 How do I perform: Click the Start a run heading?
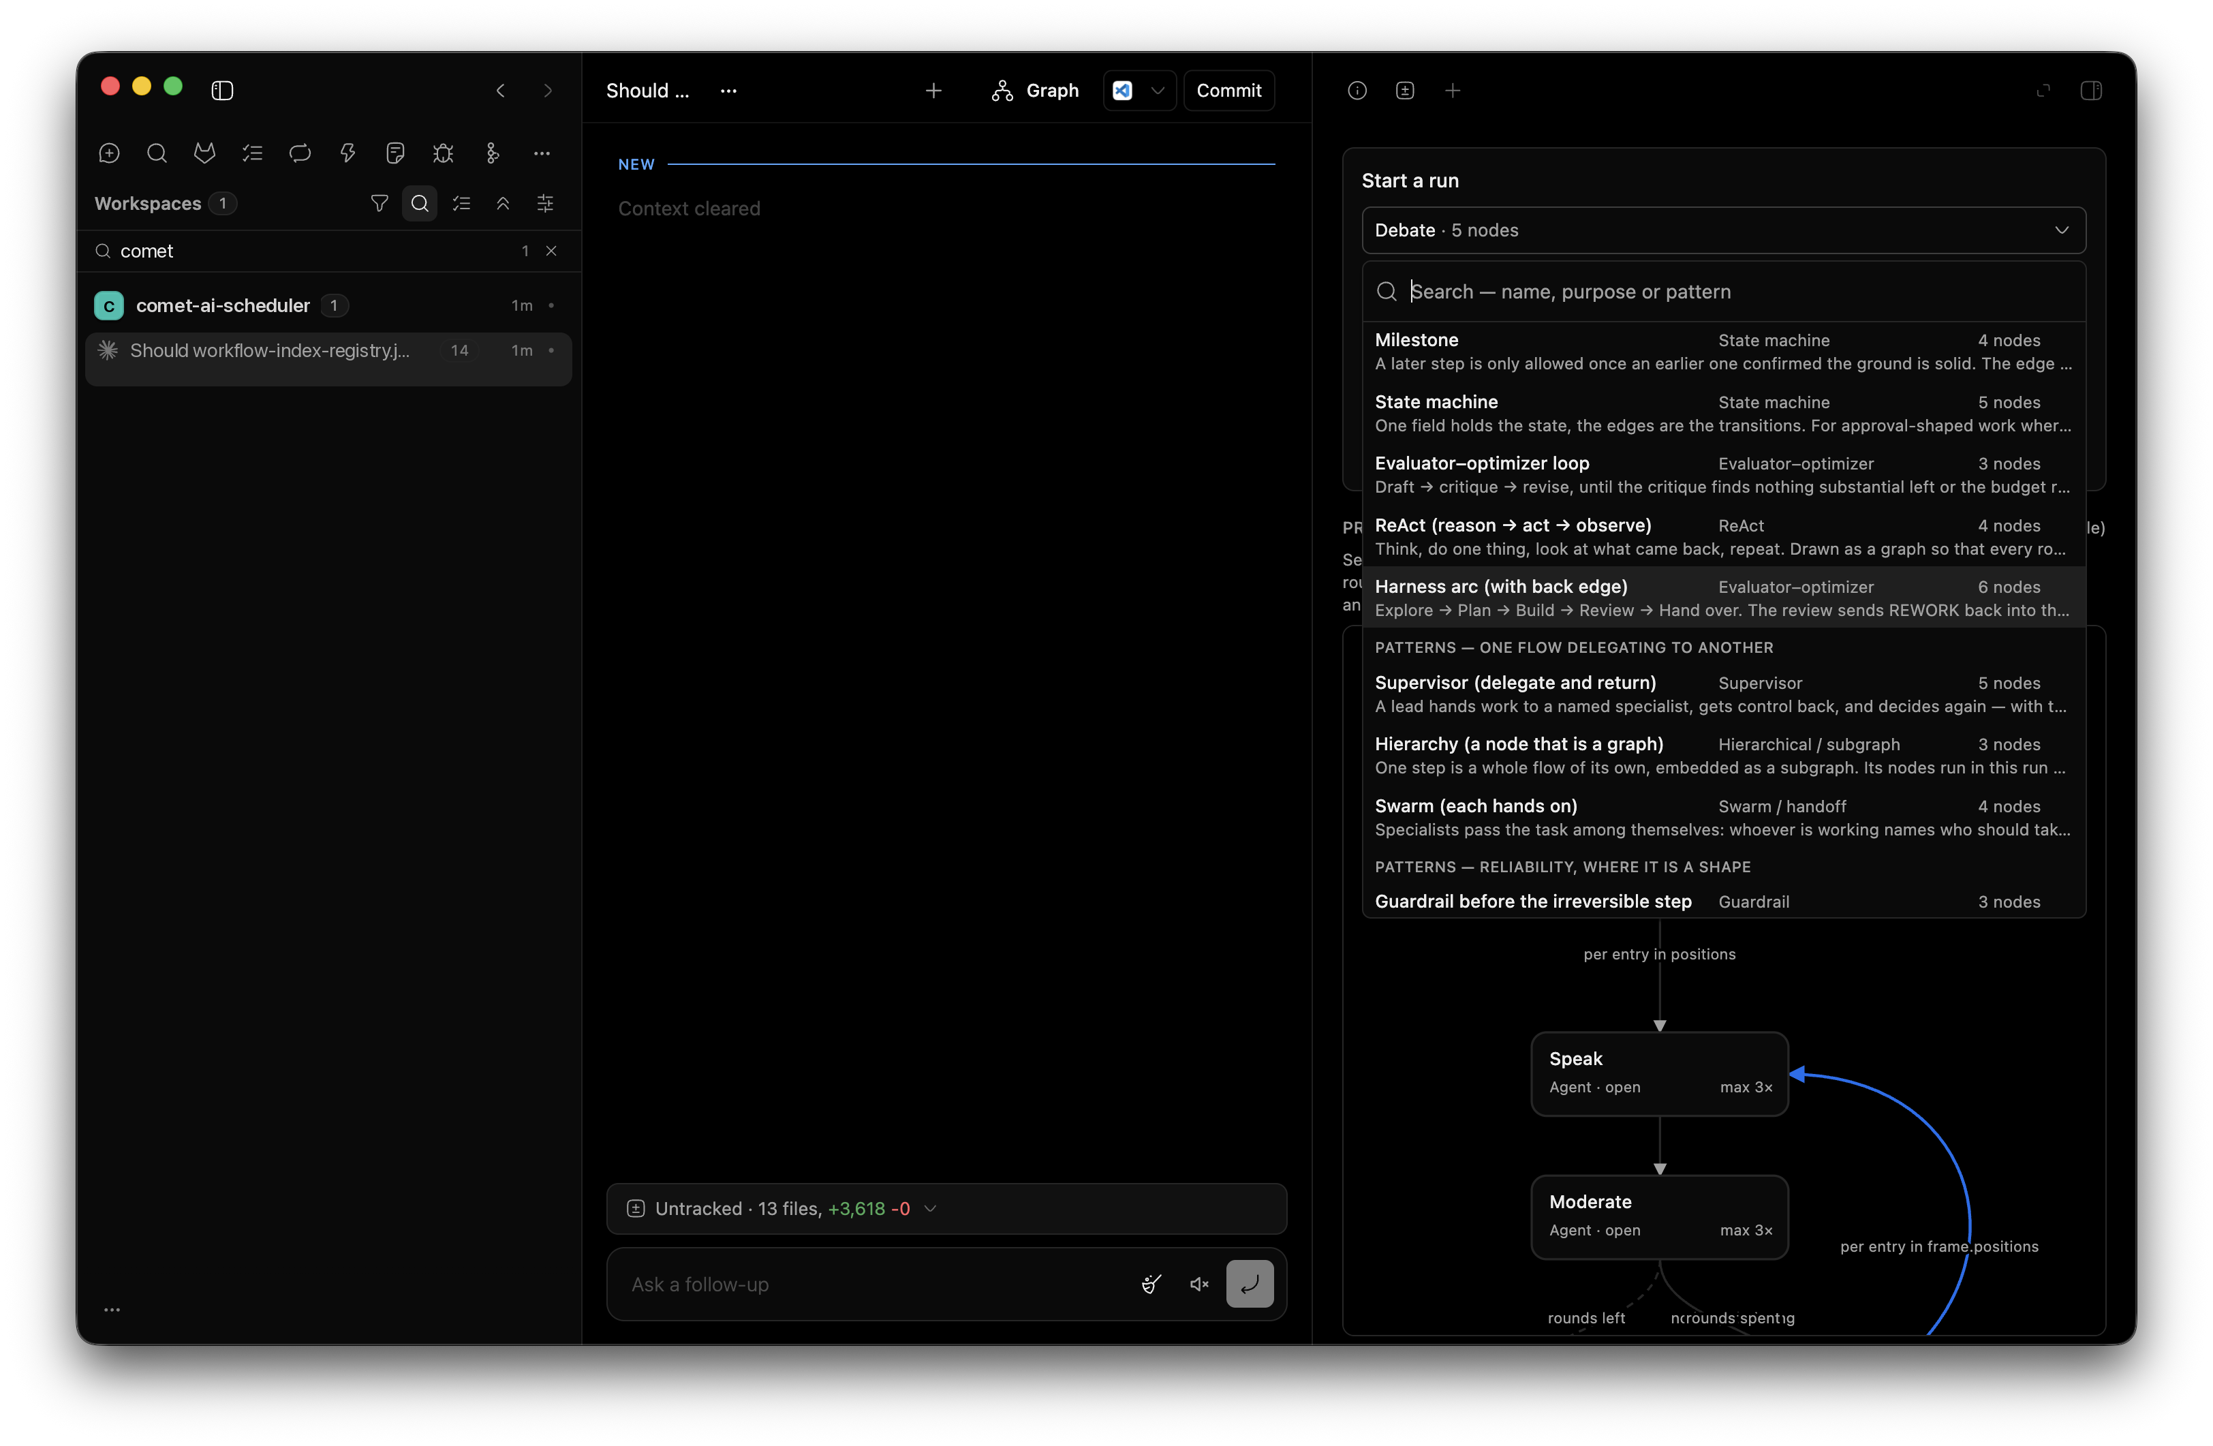point(1410,181)
